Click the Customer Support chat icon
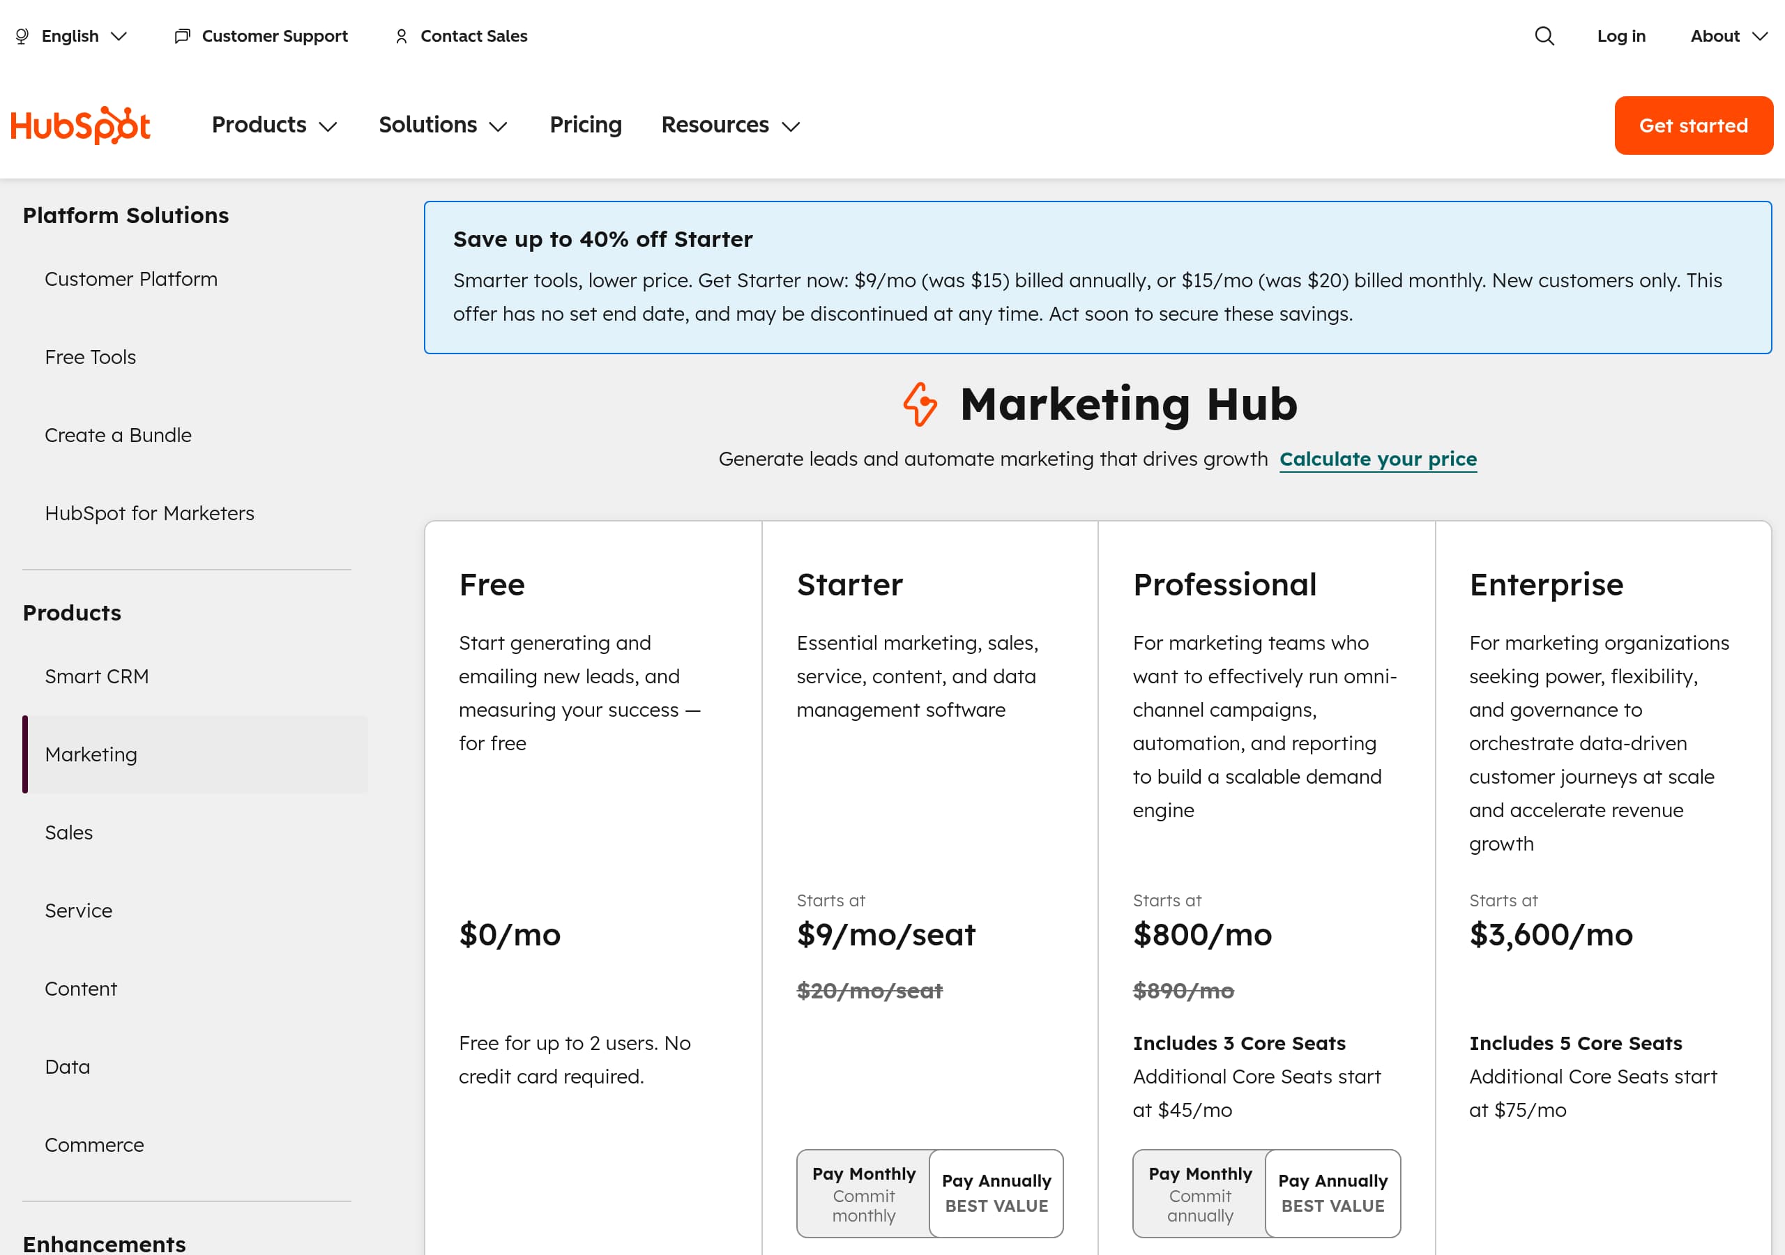The height and width of the screenshot is (1255, 1785). (181, 36)
